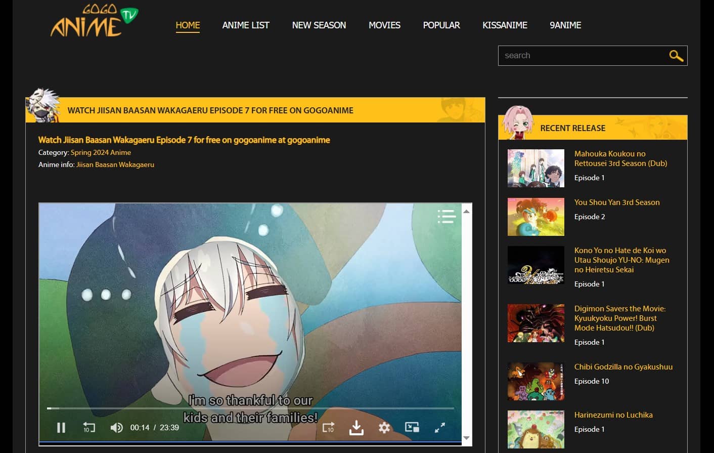This screenshot has width=714, height=453.
Task: Open Spring 2024 Anime category link
Action: [x=101, y=152]
